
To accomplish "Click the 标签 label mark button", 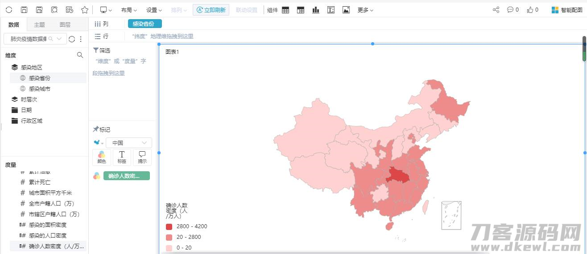I will pyautogui.click(x=122, y=157).
